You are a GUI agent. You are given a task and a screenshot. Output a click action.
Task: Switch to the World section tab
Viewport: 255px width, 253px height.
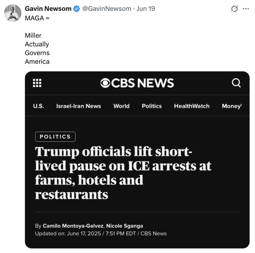pyautogui.click(x=121, y=106)
